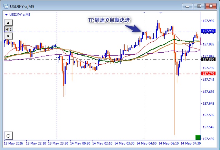Click the 157.495 price scale value
220x150 pixels.
[x=209, y=139]
